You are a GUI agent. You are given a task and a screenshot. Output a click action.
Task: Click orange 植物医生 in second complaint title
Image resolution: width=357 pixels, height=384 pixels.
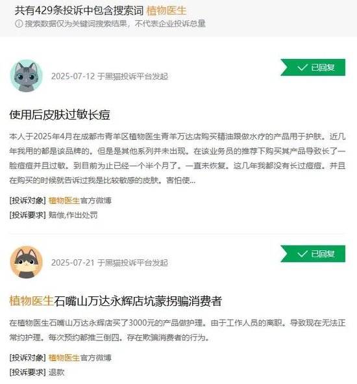31,301
